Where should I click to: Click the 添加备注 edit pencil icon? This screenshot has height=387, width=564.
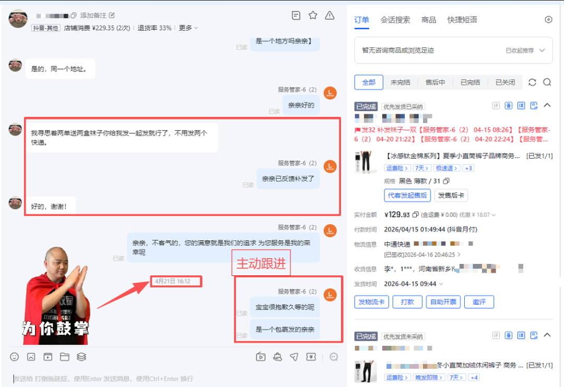112,15
